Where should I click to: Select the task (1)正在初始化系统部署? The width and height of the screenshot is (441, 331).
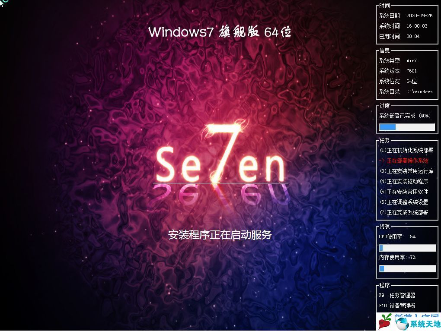[407, 151]
